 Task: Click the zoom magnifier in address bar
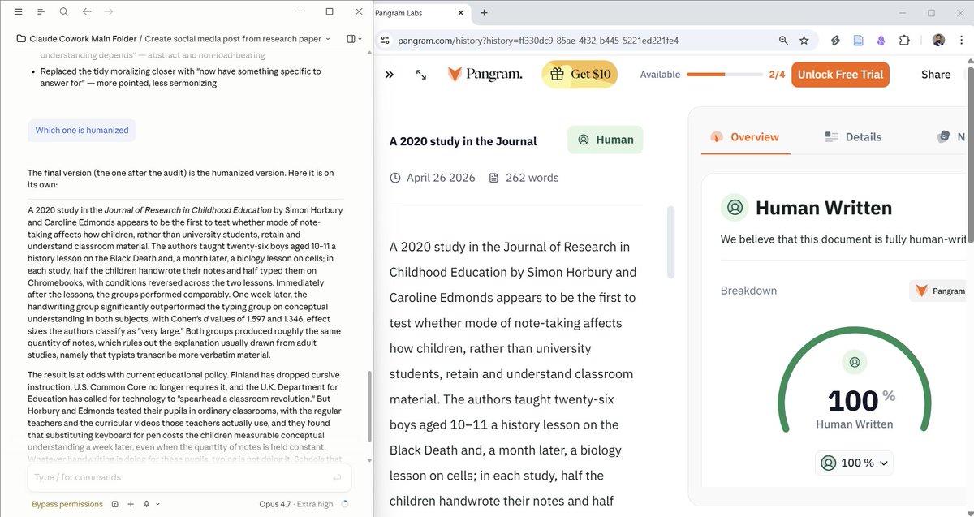[783, 40]
